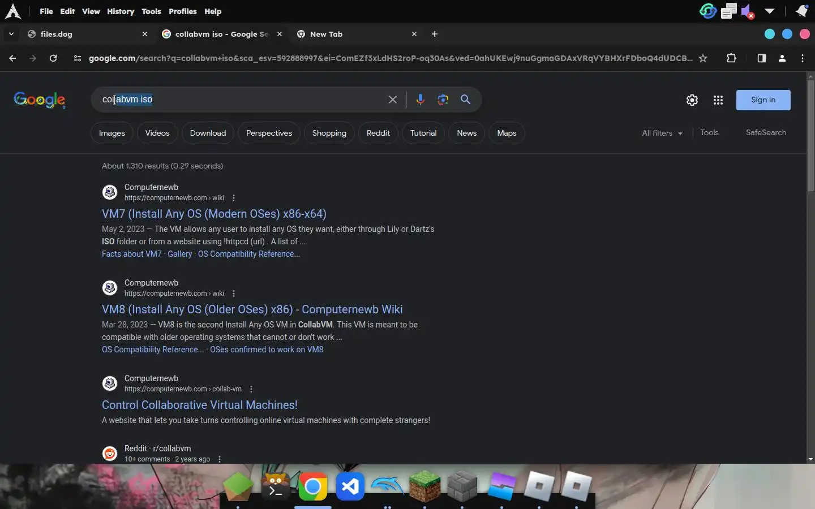Select the News filter chip
The width and height of the screenshot is (815, 509).
[467, 133]
